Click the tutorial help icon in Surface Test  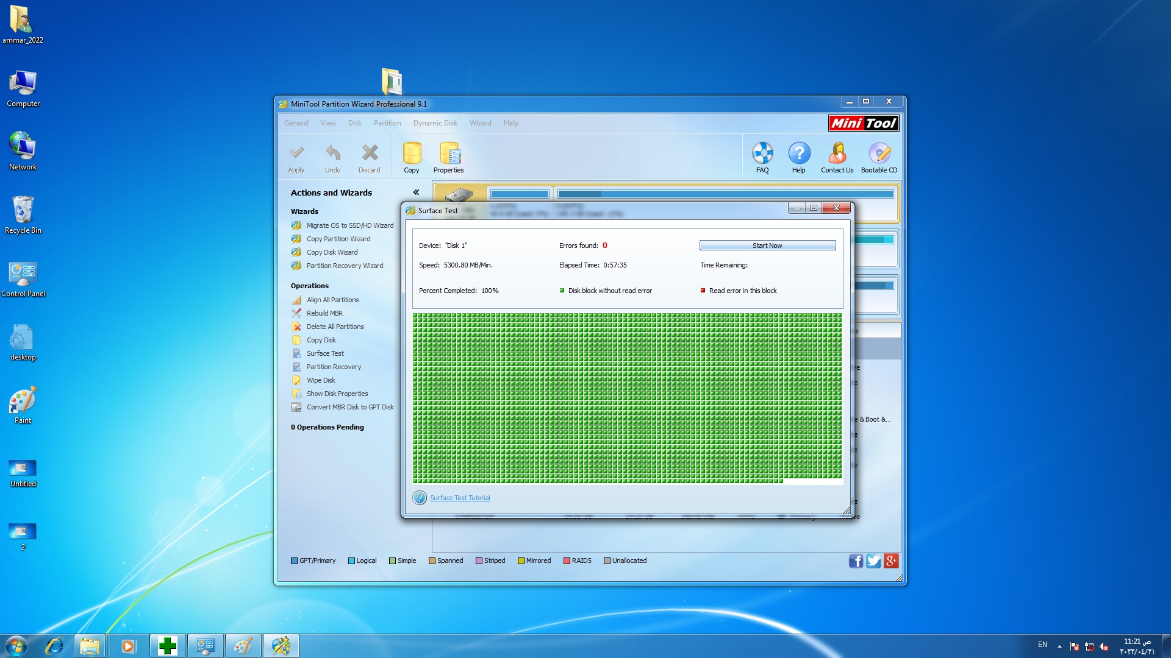[420, 498]
